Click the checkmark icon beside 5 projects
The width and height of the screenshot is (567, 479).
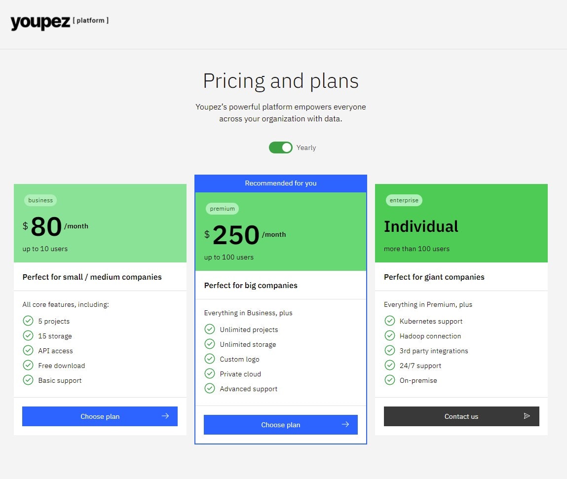[28, 321]
